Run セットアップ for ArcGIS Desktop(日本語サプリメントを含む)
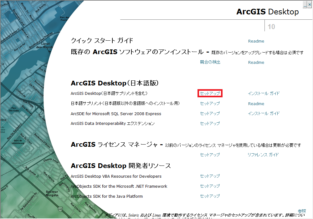 [x=210, y=93]
